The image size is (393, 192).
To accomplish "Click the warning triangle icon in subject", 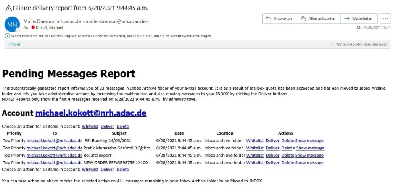I will coord(8,8).
